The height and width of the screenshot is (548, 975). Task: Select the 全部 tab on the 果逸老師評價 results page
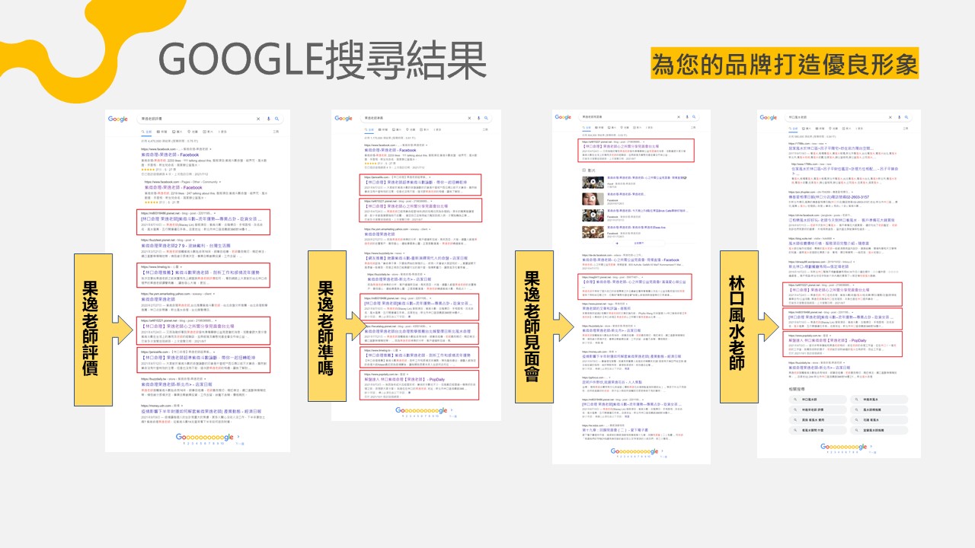click(x=145, y=132)
